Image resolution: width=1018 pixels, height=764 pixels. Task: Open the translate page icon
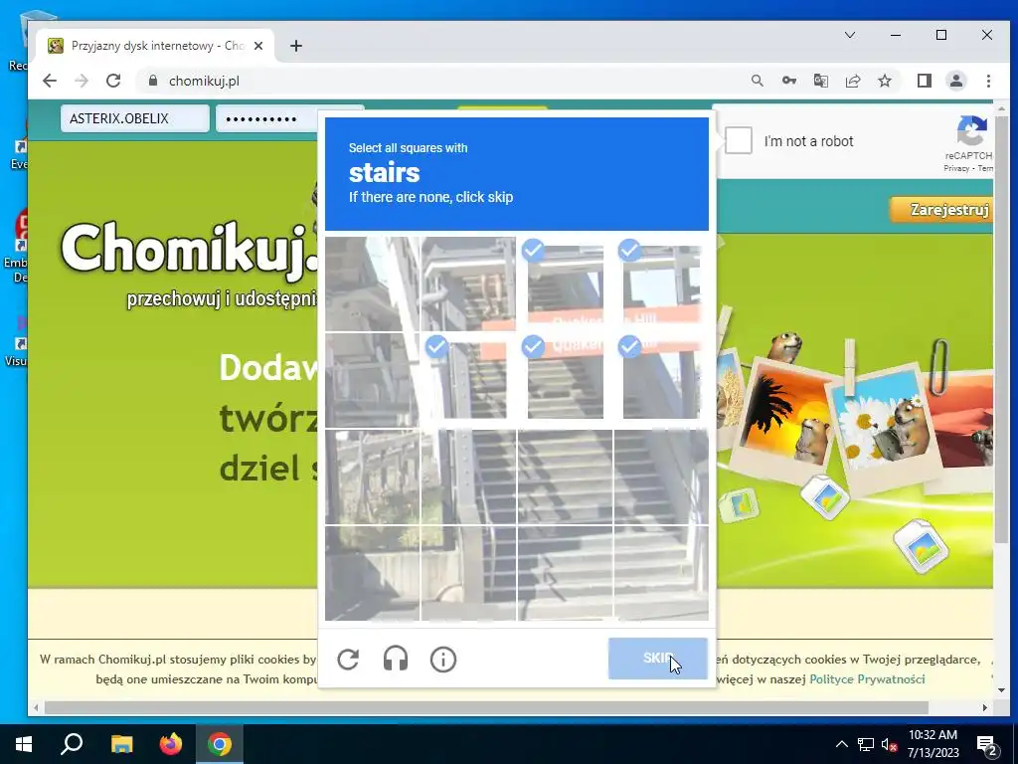tap(820, 81)
